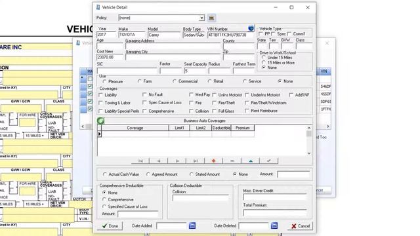The image size is (420, 236).
Task: Enable the No Fault coverage checkbox
Action: click(x=144, y=94)
